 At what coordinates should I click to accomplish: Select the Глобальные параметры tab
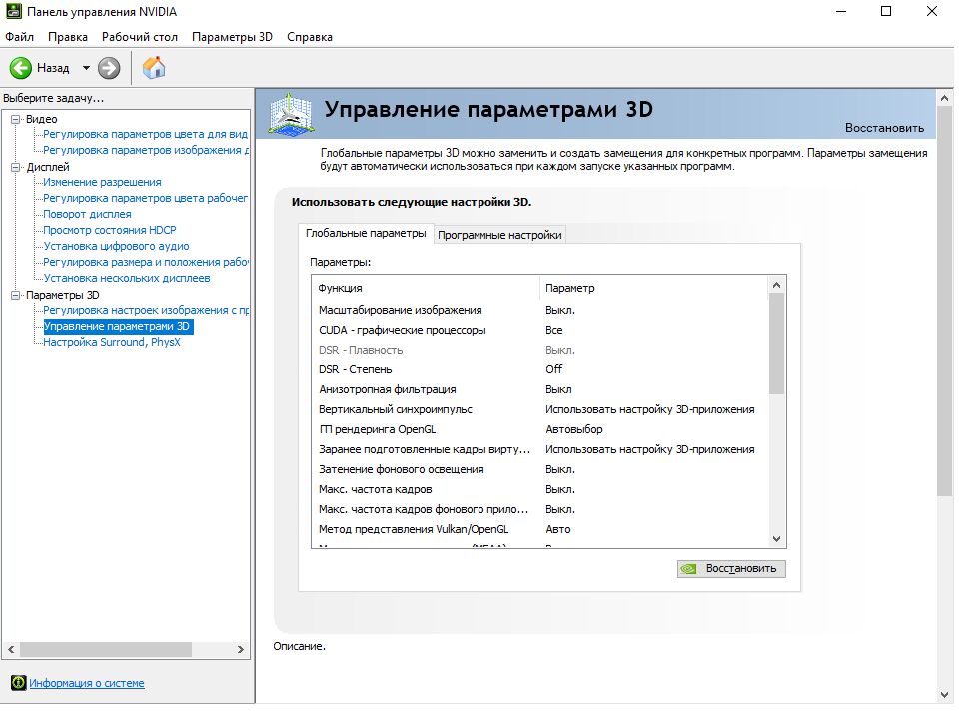[366, 233]
